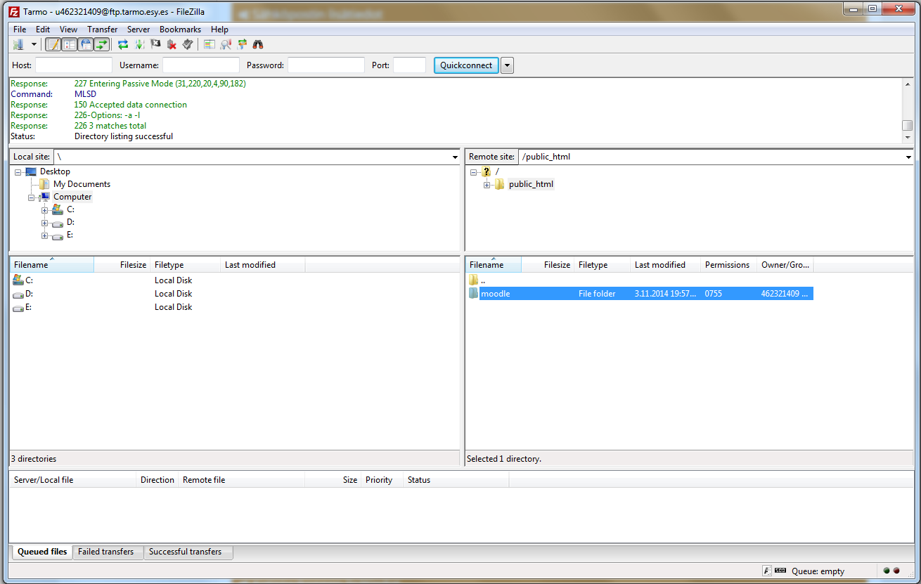Open the Transfer menu
This screenshot has height=584, width=921.
point(103,30)
